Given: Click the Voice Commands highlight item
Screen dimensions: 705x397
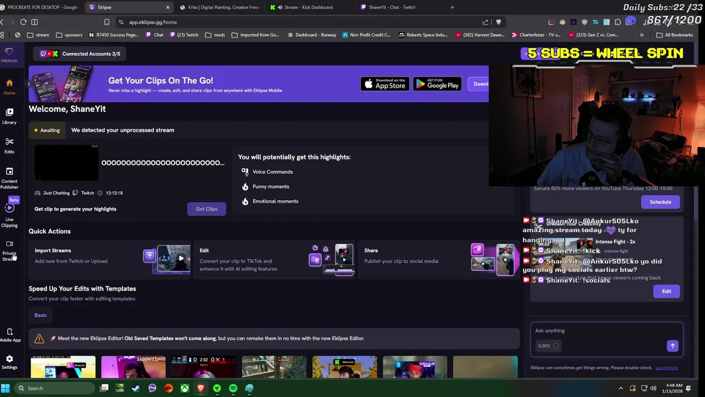Looking at the screenshot, I should pyautogui.click(x=267, y=172).
